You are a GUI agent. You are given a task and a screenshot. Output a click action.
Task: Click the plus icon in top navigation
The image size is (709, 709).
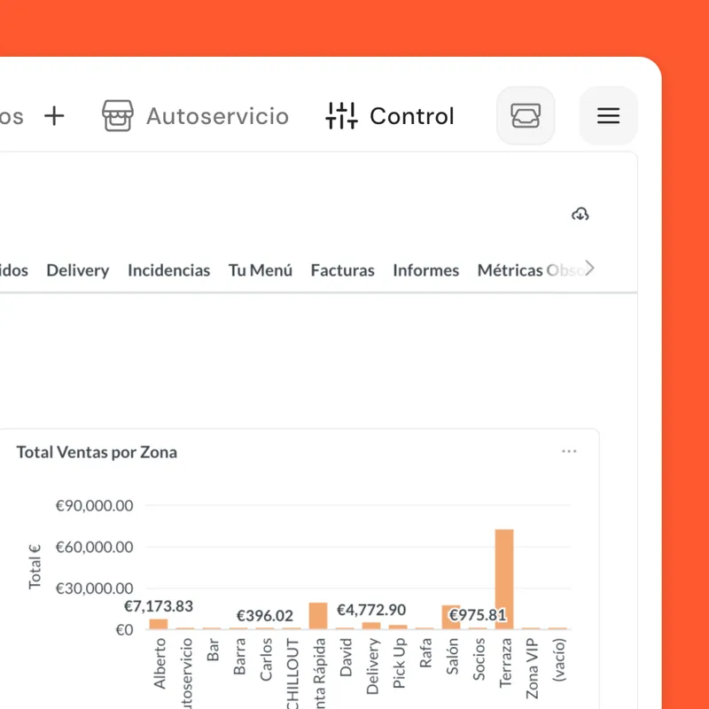pyautogui.click(x=55, y=116)
